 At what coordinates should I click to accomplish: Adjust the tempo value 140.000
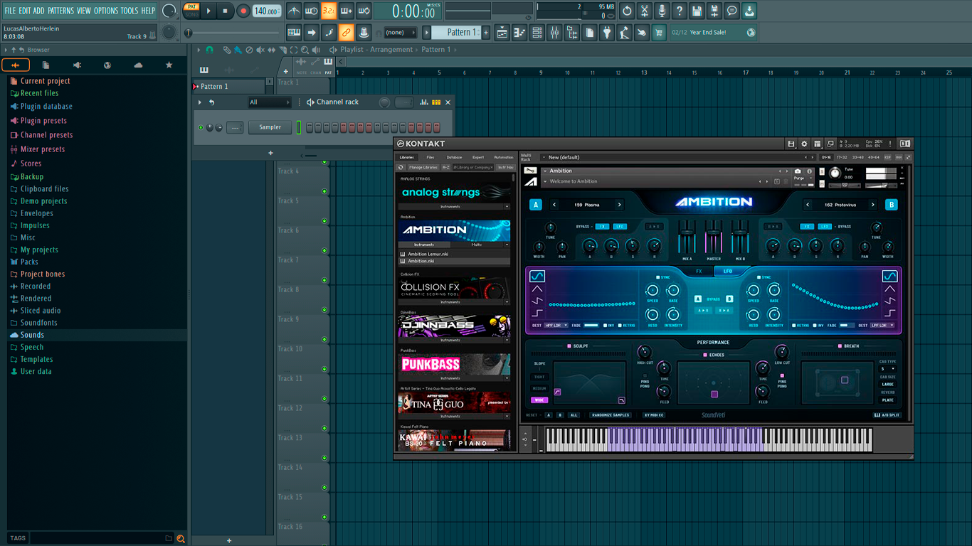267,11
